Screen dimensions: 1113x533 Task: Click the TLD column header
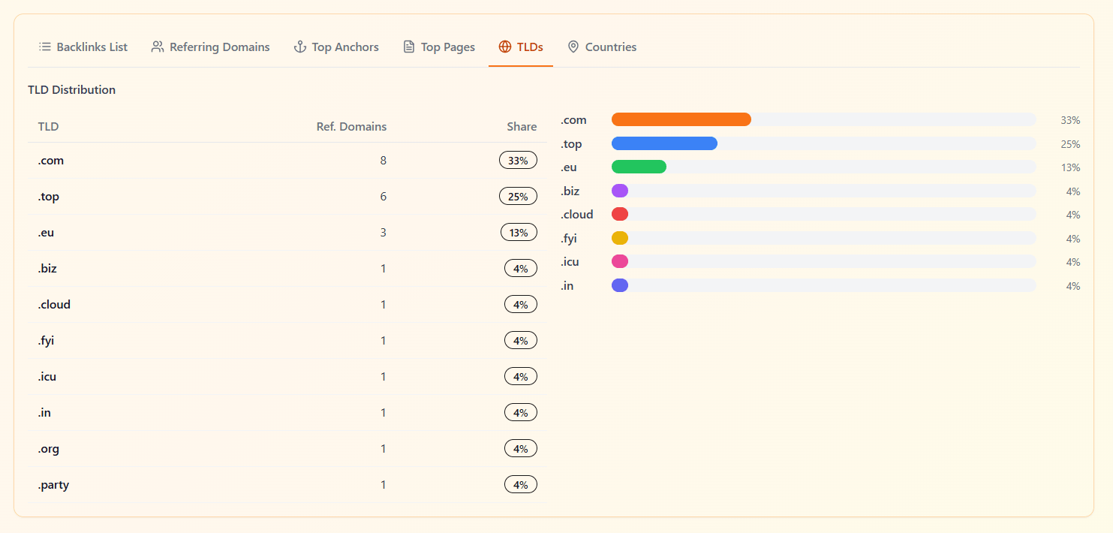click(48, 126)
